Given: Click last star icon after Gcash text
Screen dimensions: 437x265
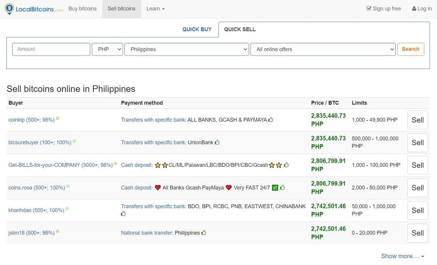Looking at the screenshot, I should [279, 165].
